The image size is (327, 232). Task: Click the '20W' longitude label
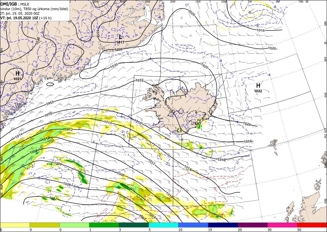pyautogui.click(x=172, y=2)
